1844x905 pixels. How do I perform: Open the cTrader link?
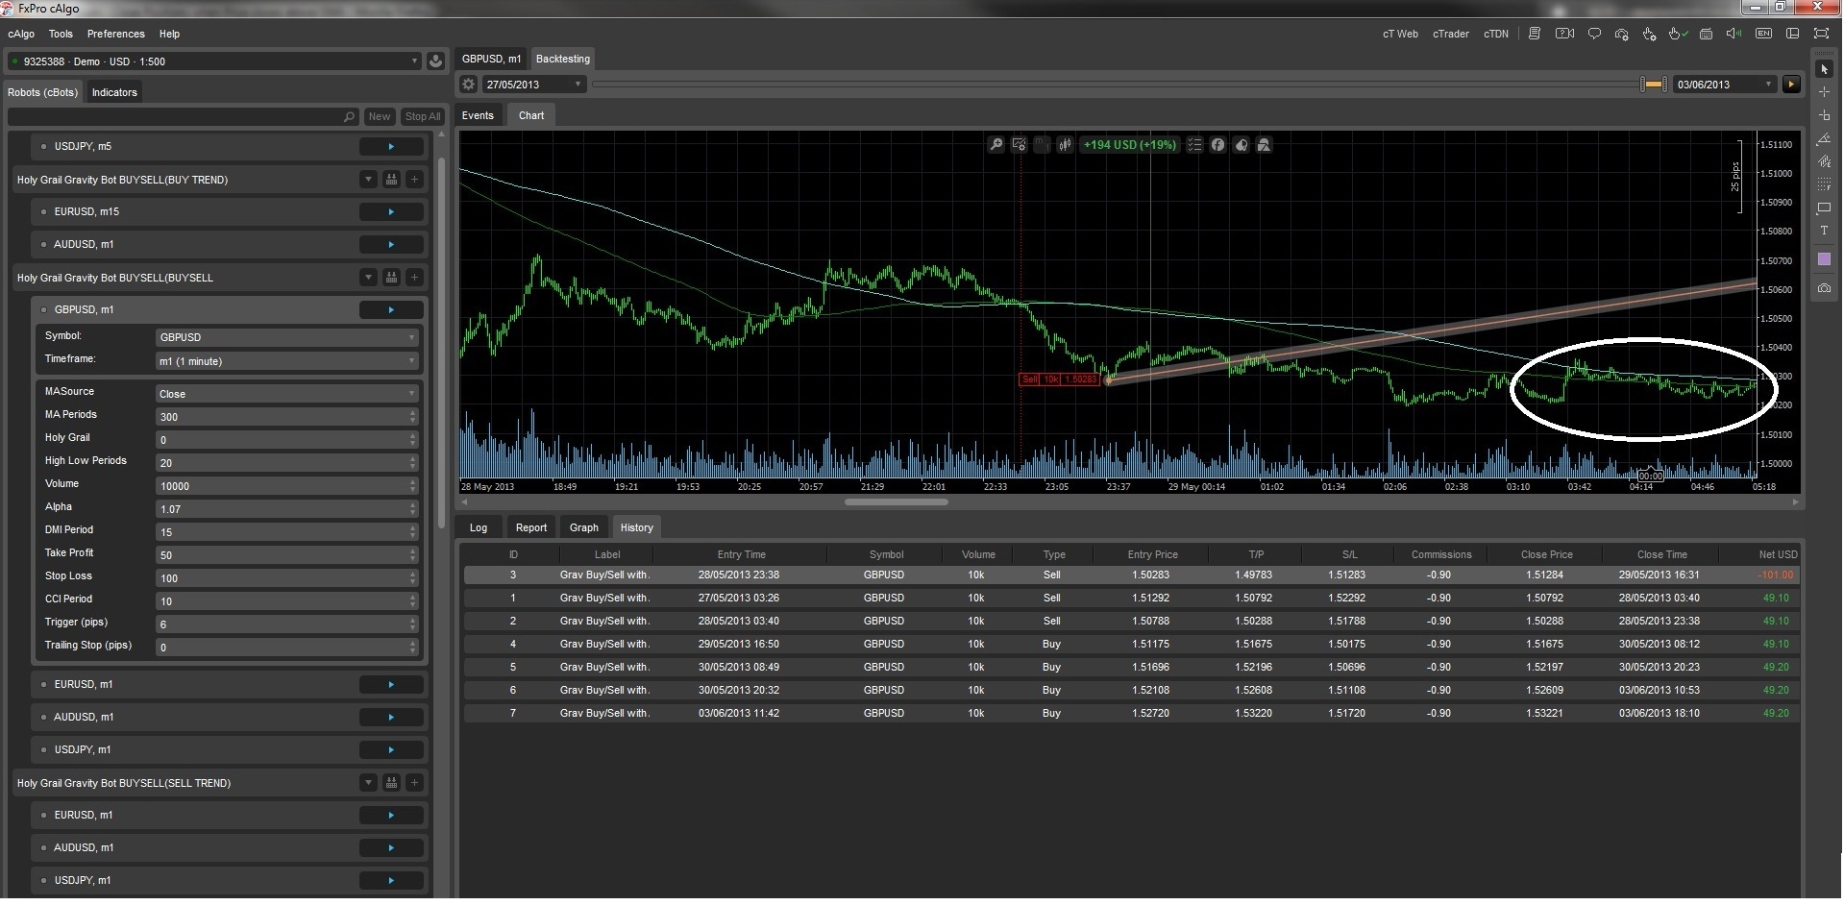(1451, 34)
